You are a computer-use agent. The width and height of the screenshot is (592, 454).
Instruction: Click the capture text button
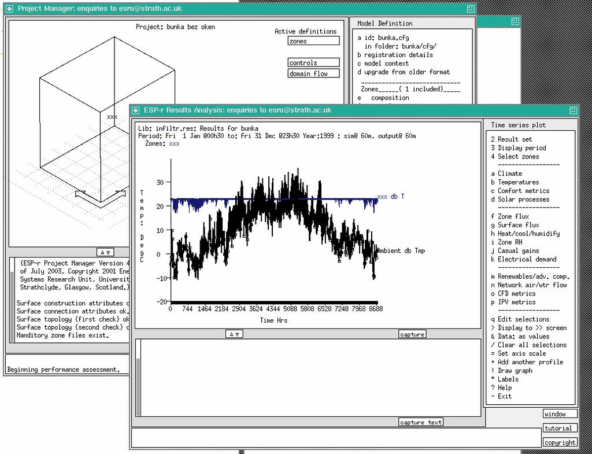coord(421,422)
